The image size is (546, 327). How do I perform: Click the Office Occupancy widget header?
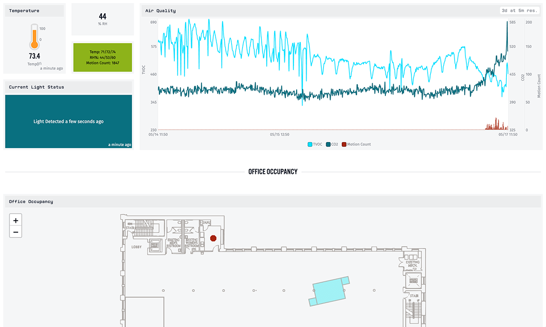pos(273,201)
